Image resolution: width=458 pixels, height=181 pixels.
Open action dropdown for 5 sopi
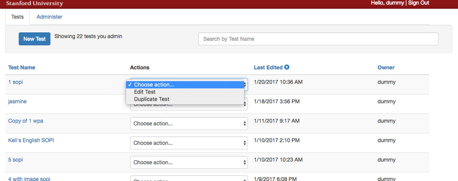(x=189, y=162)
